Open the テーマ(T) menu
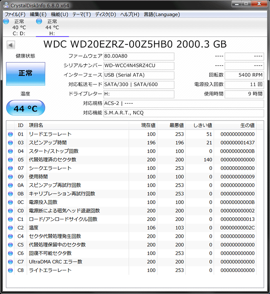Viewport: 270px width, 294px height. click(x=82, y=14)
